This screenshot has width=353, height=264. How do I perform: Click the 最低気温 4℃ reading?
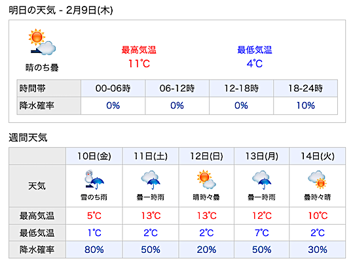point(255,63)
